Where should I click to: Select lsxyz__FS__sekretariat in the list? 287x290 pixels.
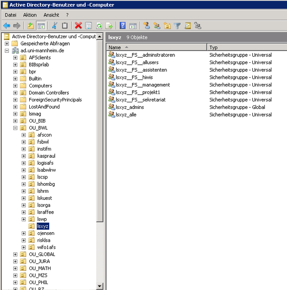(x=141, y=100)
